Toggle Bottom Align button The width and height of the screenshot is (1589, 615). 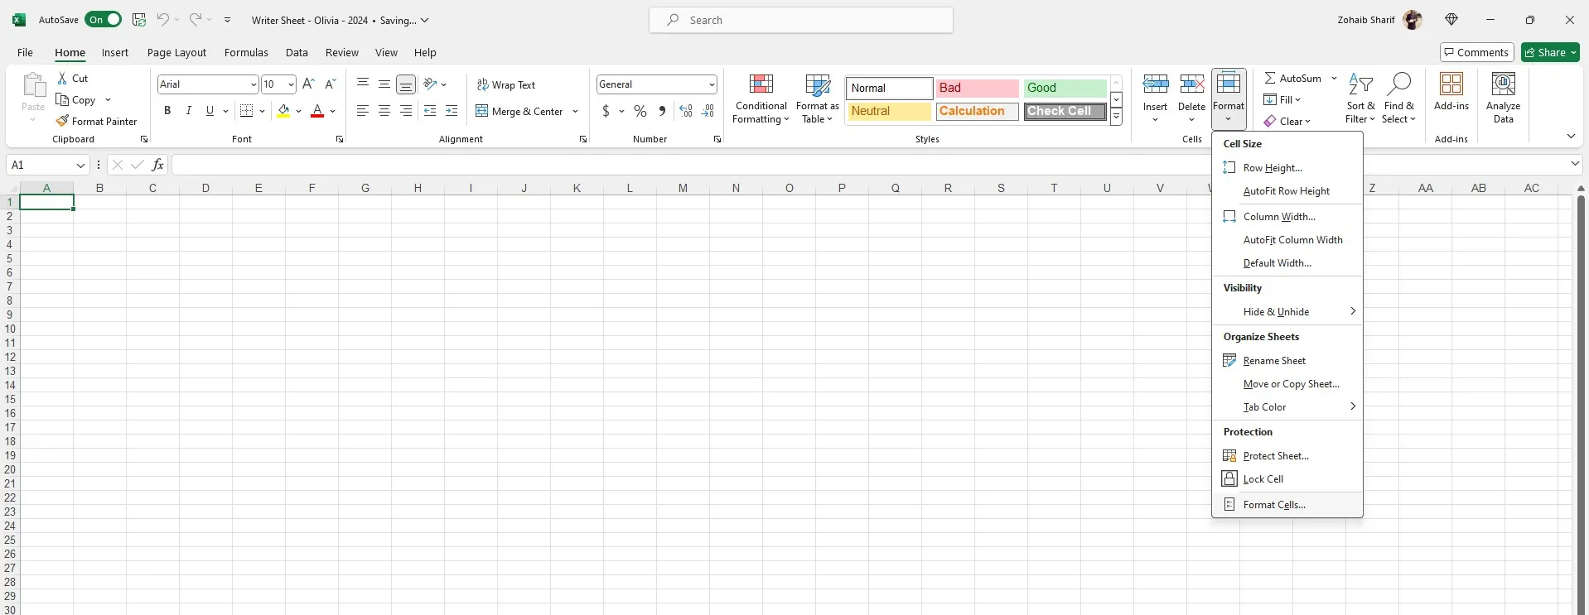tap(406, 84)
